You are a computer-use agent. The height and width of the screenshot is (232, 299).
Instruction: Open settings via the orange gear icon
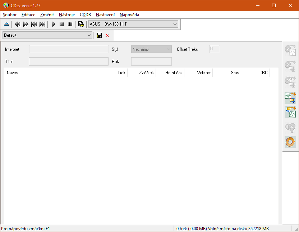pos(290,142)
